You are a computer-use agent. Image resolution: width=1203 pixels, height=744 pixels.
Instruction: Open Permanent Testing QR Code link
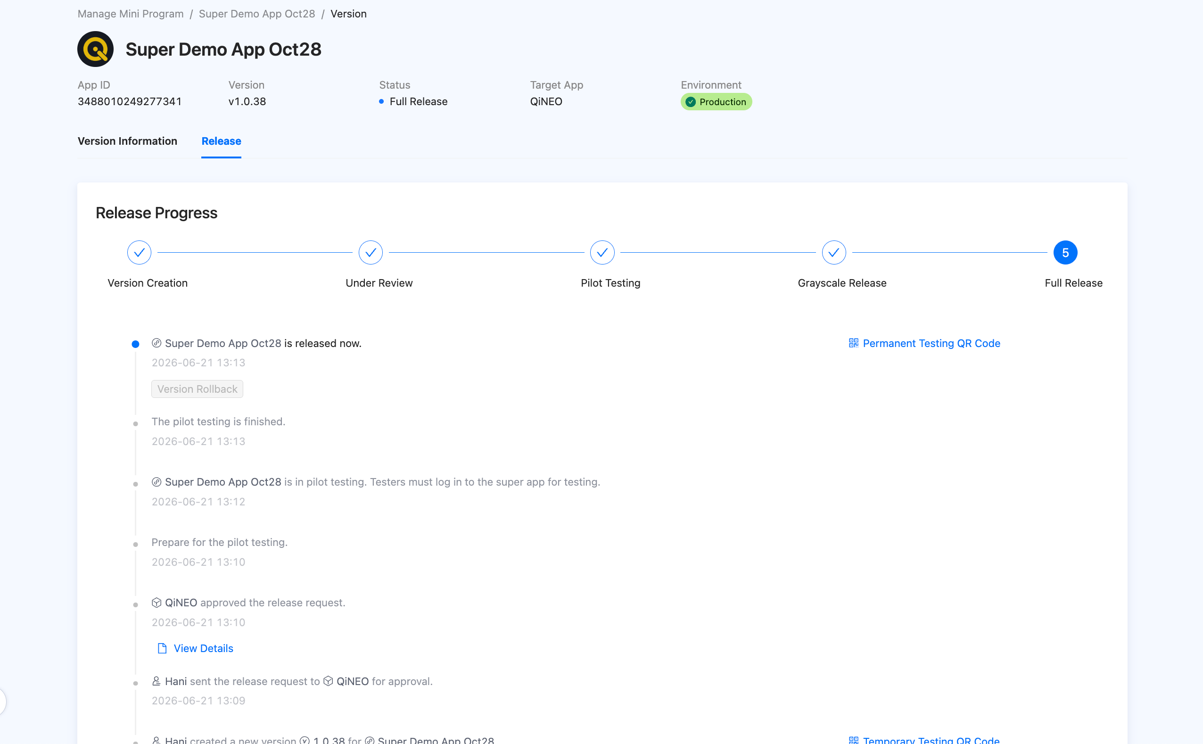tap(931, 343)
